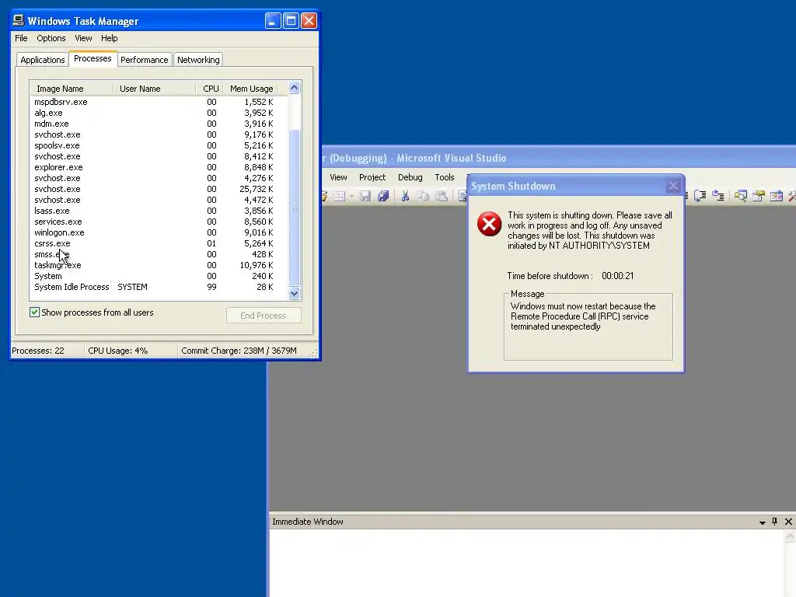The width and height of the screenshot is (796, 597).
Task: Click the Copy icon in Visual Studio toolbar
Action: tap(423, 196)
